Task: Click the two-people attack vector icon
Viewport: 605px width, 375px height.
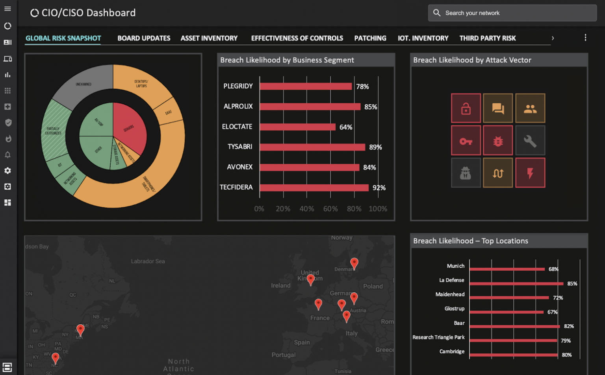Action: pyautogui.click(x=530, y=108)
